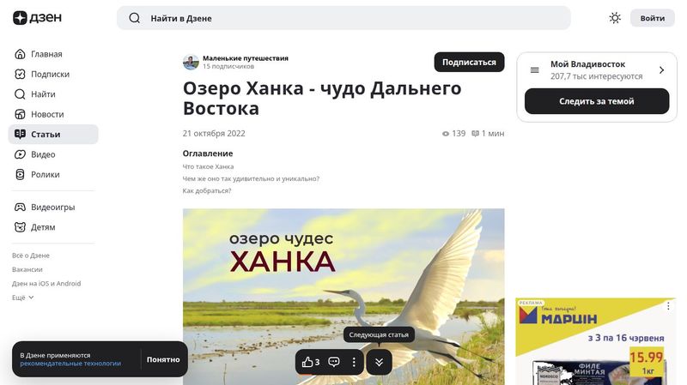Open the hamburger icon in Мой Владивосток card
The height and width of the screenshot is (385, 687).
[x=534, y=70]
